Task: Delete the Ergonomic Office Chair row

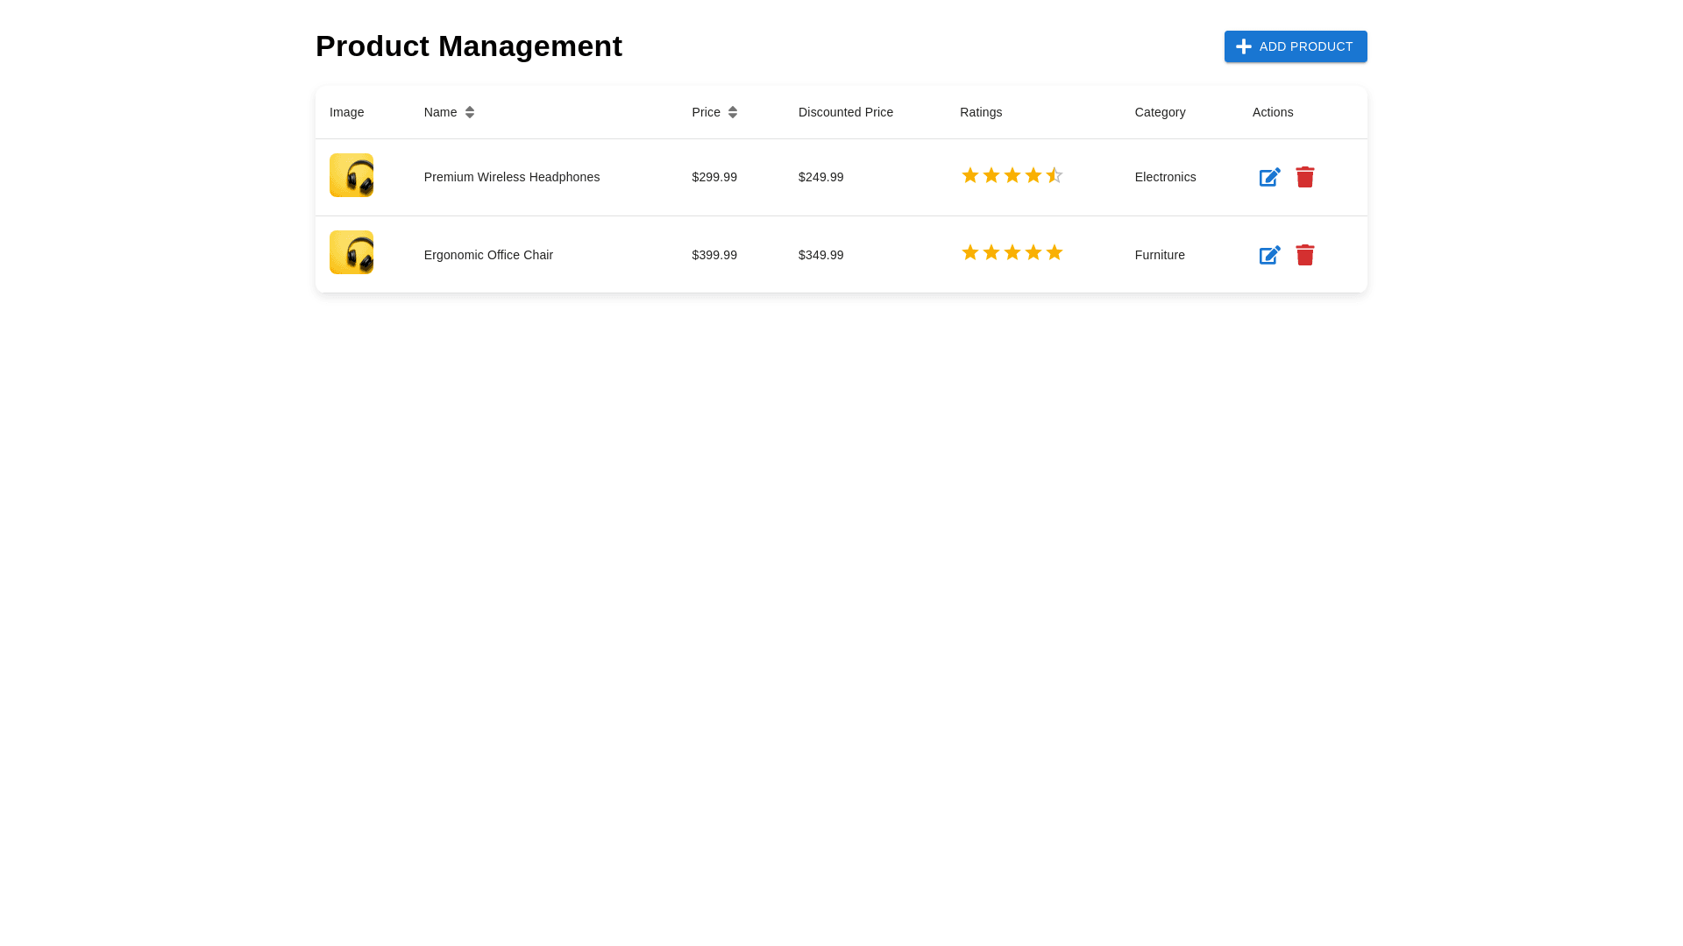Action: tap(1304, 255)
